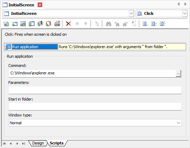
Task: Click the binoculars find icon
Action: click(x=108, y=24)
